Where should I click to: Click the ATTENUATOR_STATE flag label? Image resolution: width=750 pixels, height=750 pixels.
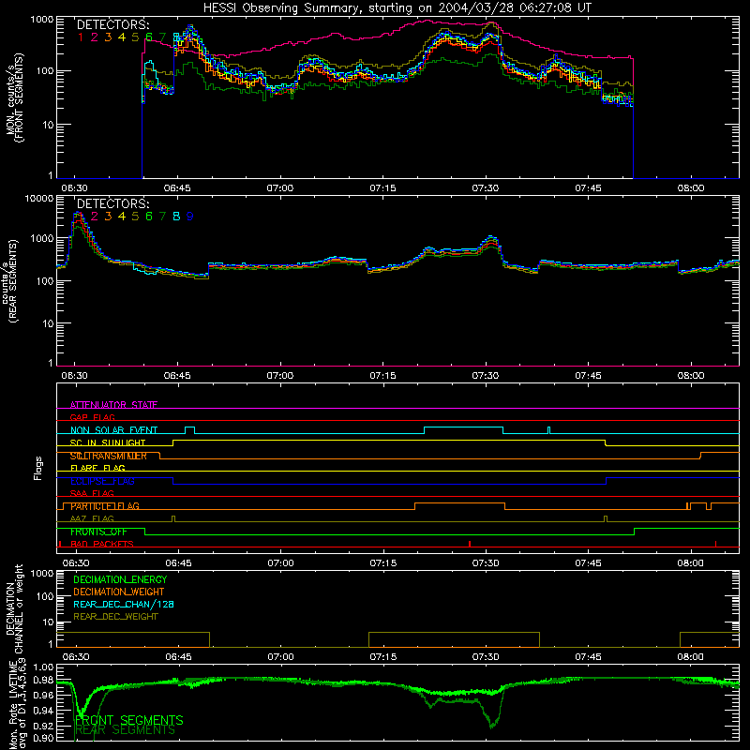click(113, 405)
